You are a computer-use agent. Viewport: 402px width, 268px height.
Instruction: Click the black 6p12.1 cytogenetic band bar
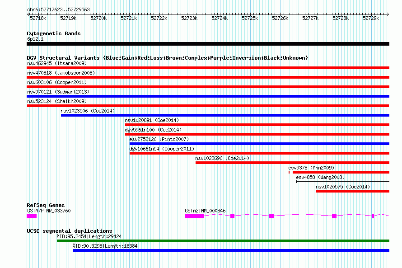208,44
